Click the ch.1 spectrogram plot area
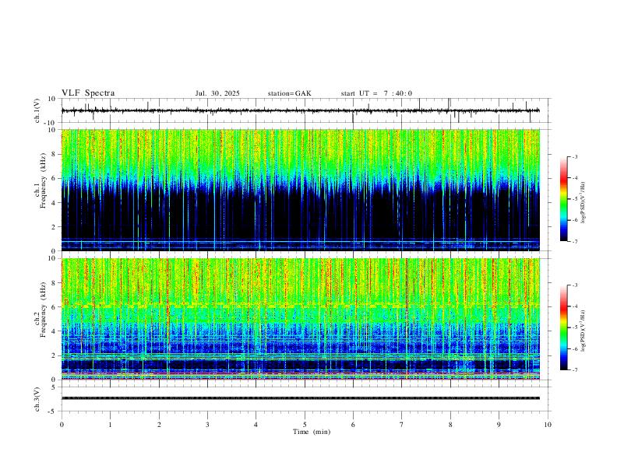 point(301,190)
